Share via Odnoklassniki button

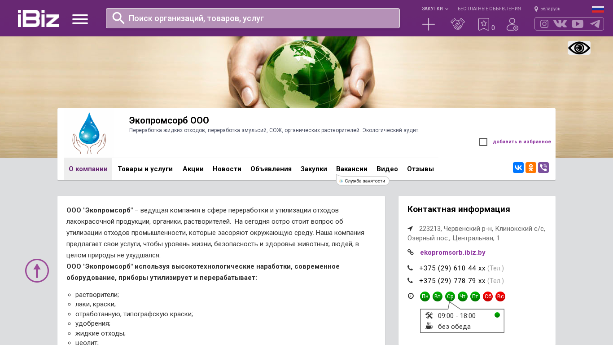pyautogui.click(x=531, y=168)
